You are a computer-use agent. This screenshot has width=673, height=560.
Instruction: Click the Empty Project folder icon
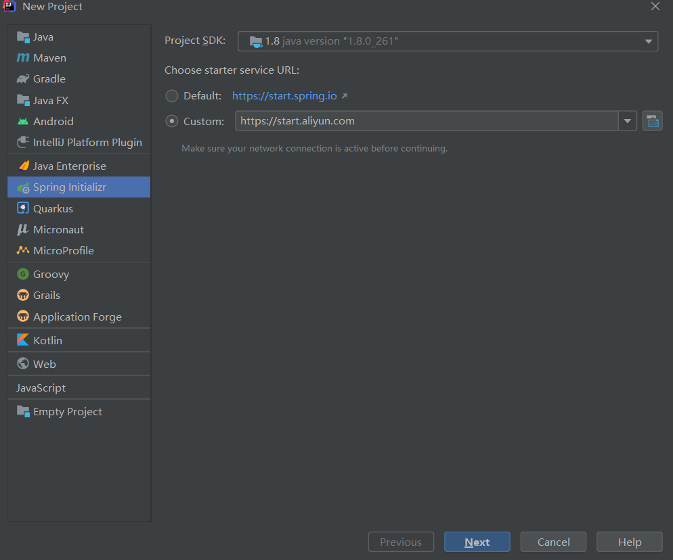pyautogui.click(x=23, y=411)
